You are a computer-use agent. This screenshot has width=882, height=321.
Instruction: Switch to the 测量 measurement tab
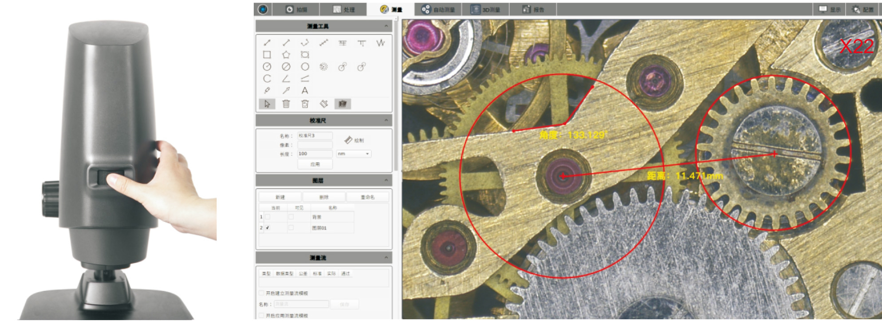pos(391,9)
